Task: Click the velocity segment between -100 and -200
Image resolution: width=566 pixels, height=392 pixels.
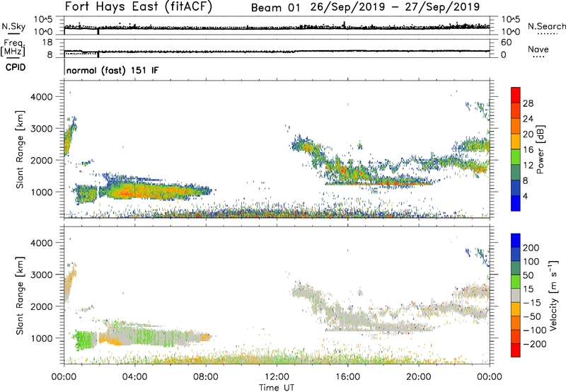Action: coord(516,336)
